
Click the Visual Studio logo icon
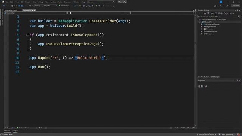[3, 2]
